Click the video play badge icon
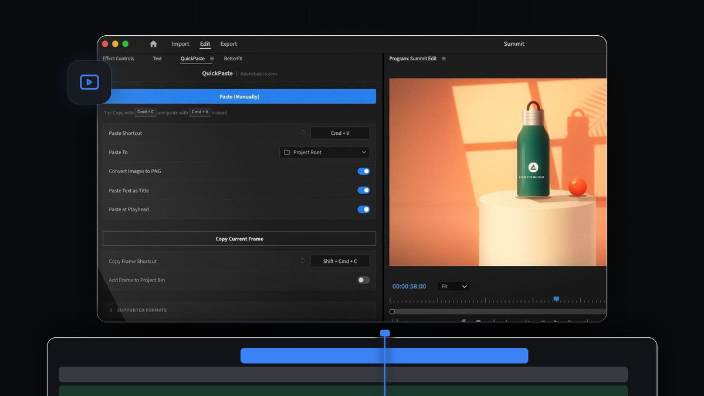The image size is (704, 396). 89,82
